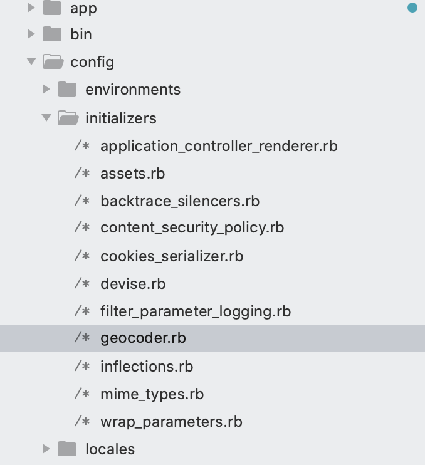This screenshot has height=465, width=425.
Task: Click the open config folder icon
Action: (x=53, y=61)
